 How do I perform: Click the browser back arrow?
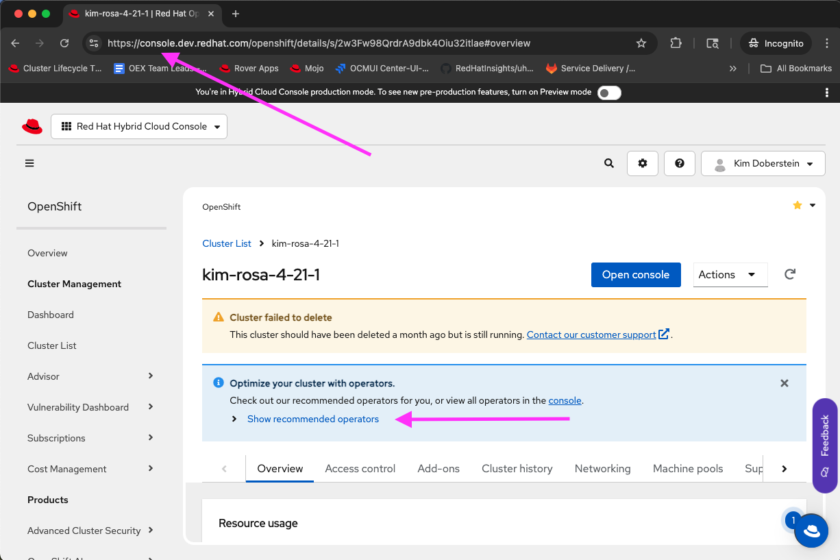point(15,43)
